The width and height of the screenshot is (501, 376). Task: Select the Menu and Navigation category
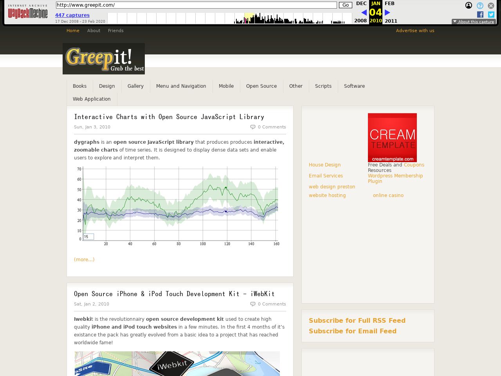181,86
